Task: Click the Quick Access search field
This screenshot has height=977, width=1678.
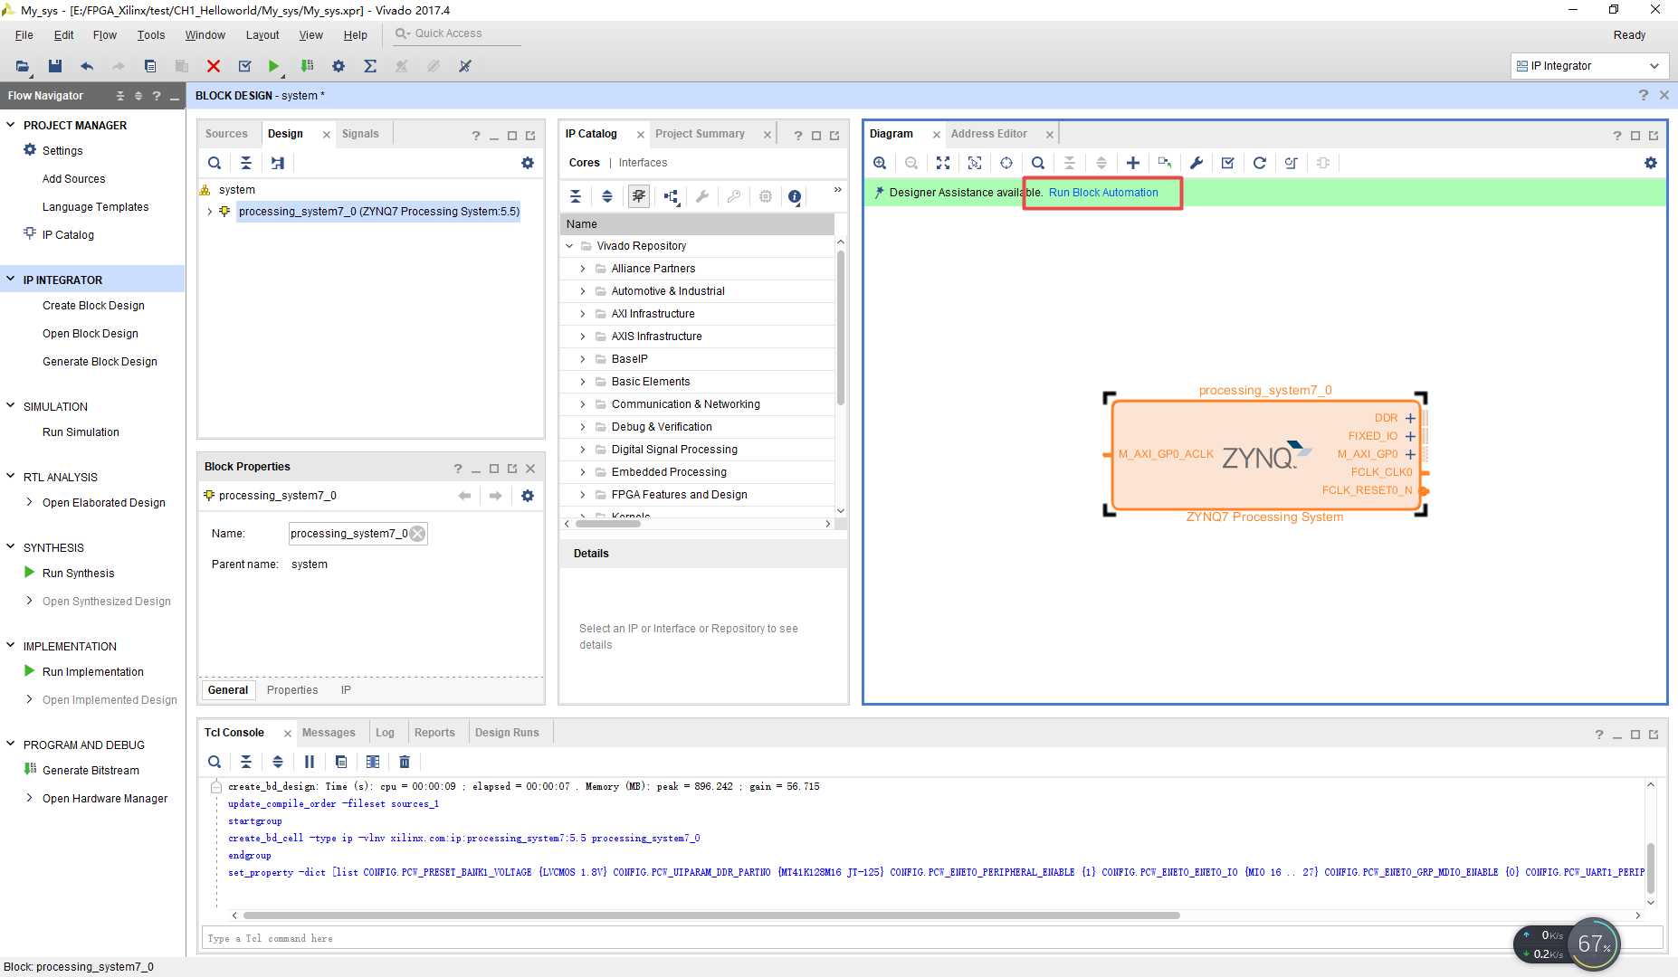Action: tap(458, 33)
